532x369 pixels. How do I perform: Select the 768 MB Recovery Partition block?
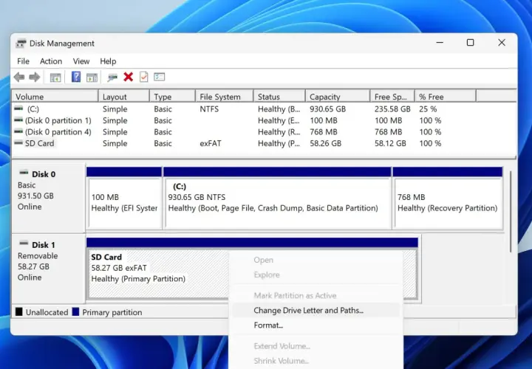click(448, 198)
